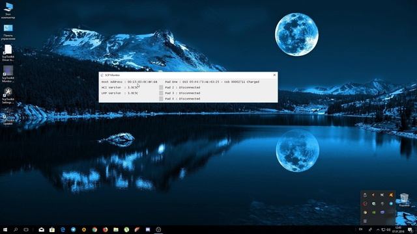
Task: Click the red circular tray icon
Action: pyautogui.click(x=365, y=203)
